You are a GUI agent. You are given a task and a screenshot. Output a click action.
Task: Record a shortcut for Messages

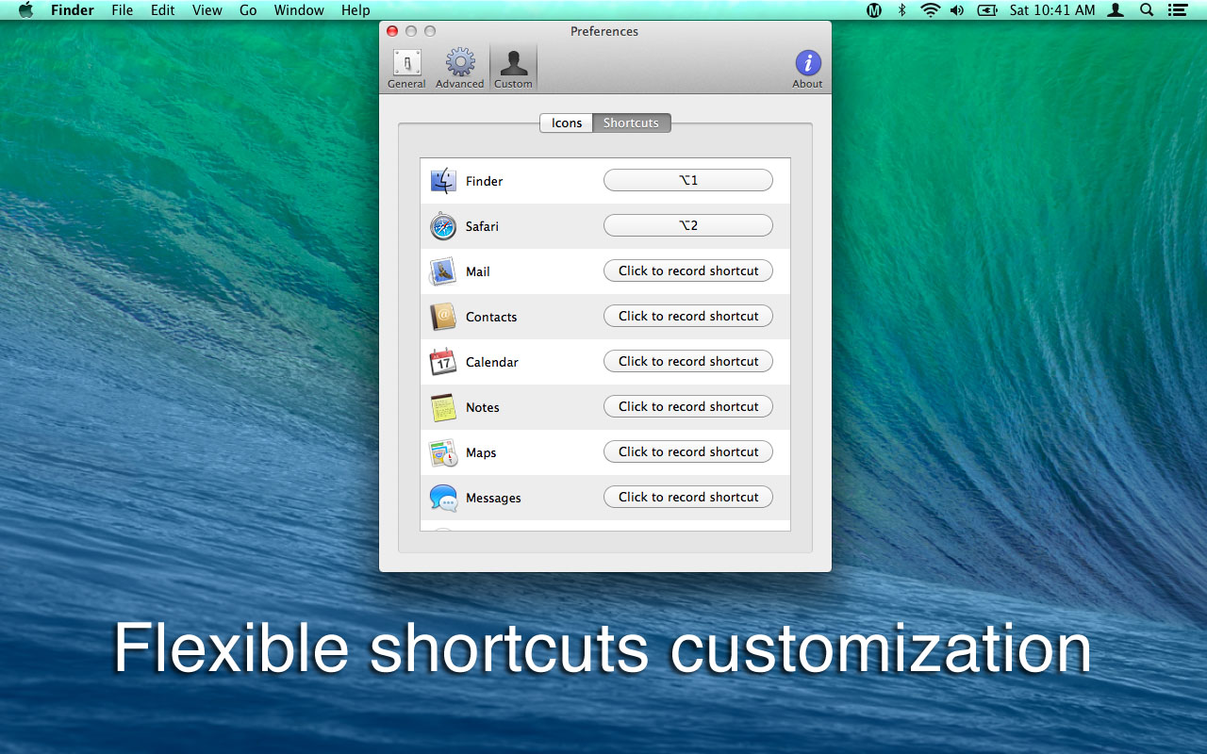(688, 497)
